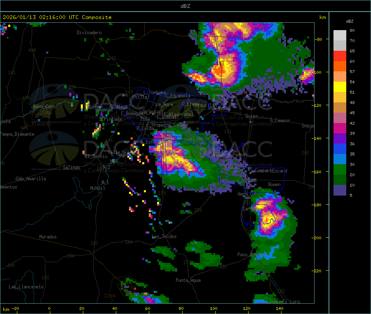371x314 pixels.
Task: Select the blue 35 dBZ legend swatch
Action: [340, 149]
